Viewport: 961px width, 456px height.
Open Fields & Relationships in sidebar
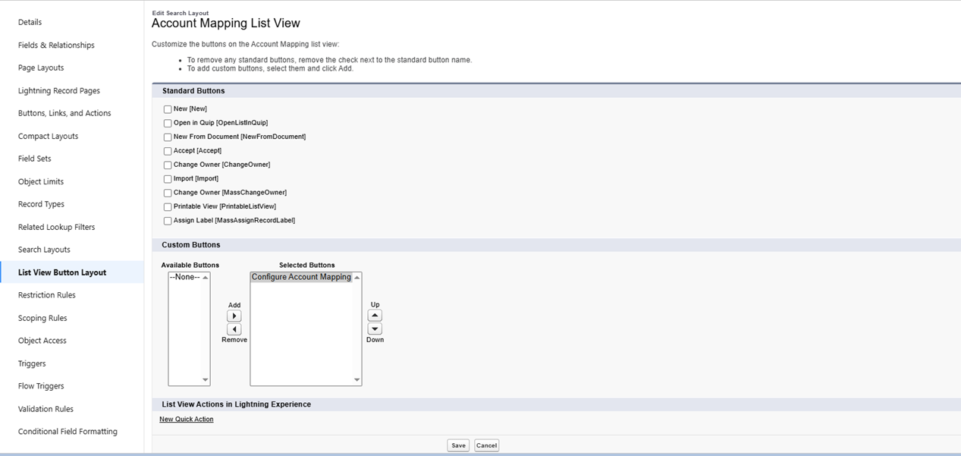coord(56,45)
